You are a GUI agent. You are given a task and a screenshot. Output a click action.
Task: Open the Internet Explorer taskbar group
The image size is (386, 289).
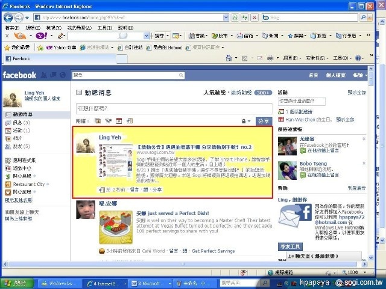point(106,284)
